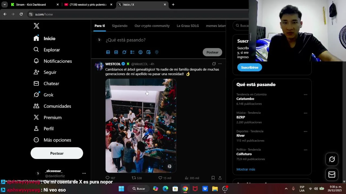Add a poll to the post
This screenshot has height=194, width=346.
[132, 52]
